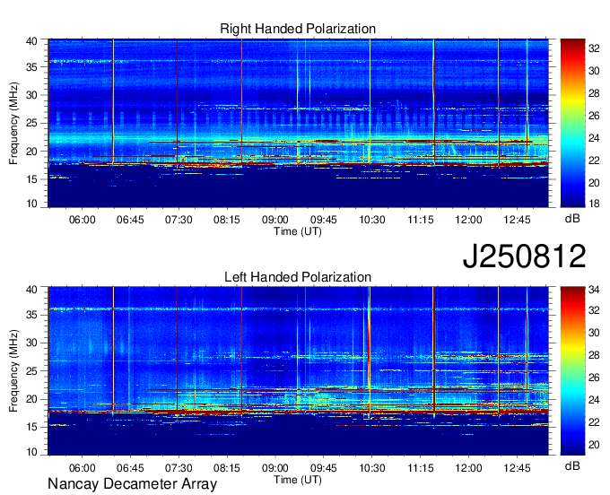
Task: Click 22 dB value on Left Handed colorbar
Action: tap(594, 422)
